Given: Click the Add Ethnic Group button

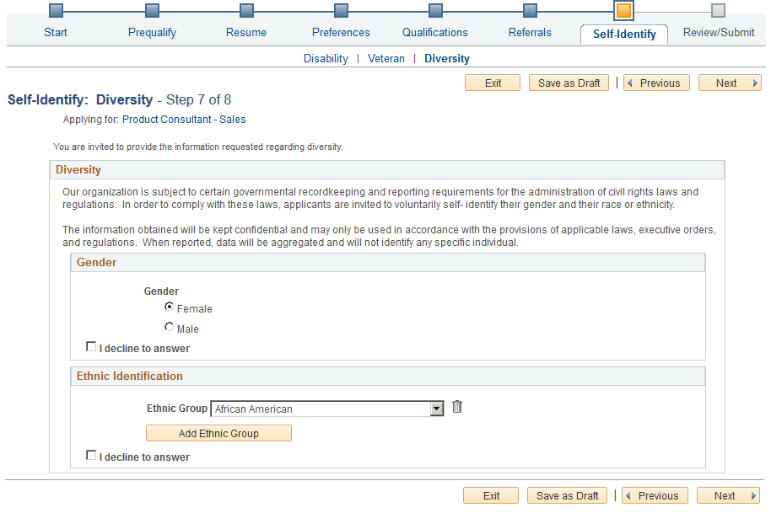Looking at the screenshot, I should [218, 433].
